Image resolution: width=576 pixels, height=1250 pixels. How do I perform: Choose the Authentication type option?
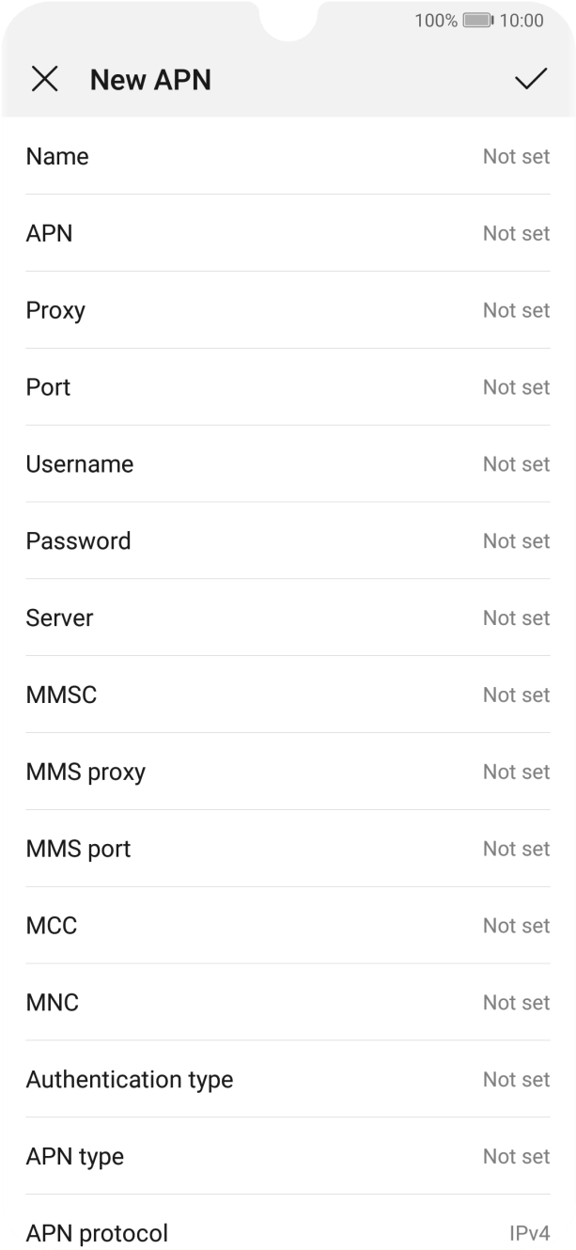pos(288,1081)
